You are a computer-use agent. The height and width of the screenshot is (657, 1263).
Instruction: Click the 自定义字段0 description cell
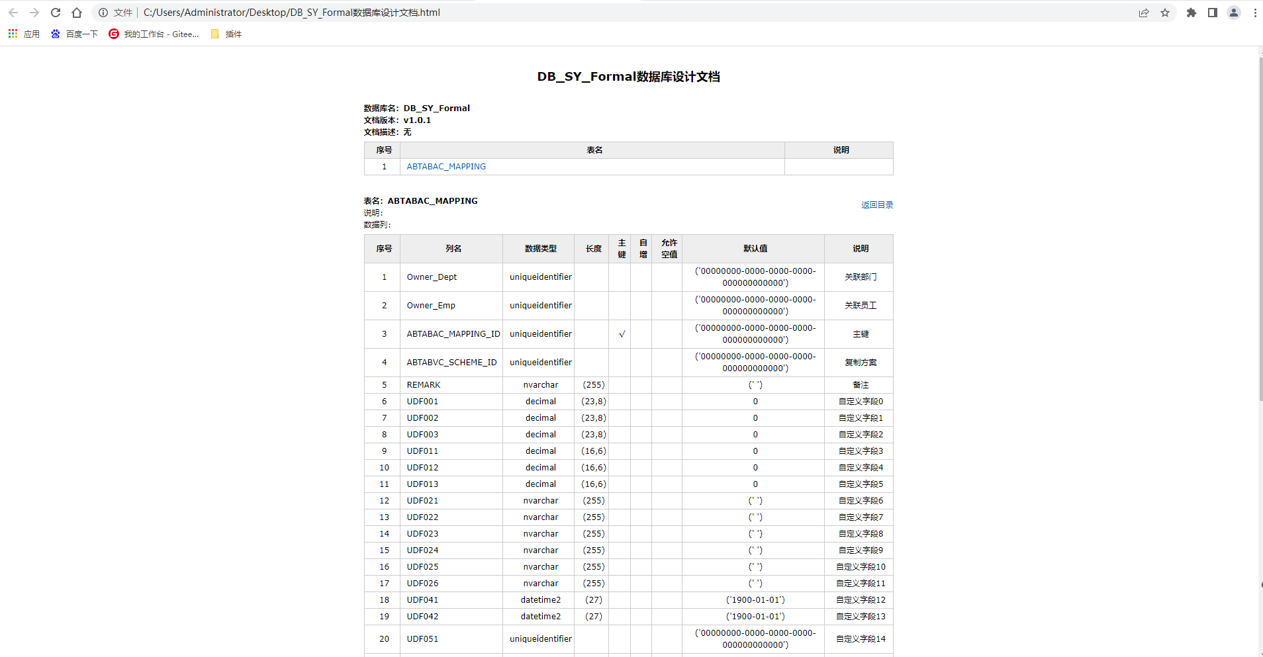tap(859, 402)
